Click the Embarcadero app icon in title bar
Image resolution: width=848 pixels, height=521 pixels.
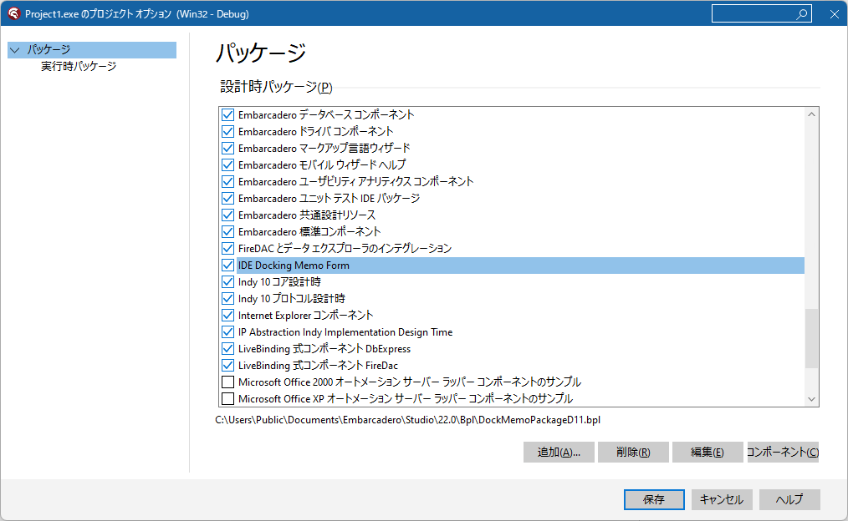pos(13,13)
